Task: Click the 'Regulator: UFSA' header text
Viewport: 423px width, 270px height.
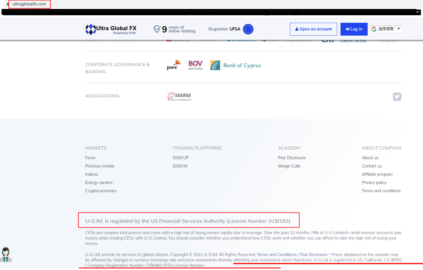Action: (x=224, y=29)
